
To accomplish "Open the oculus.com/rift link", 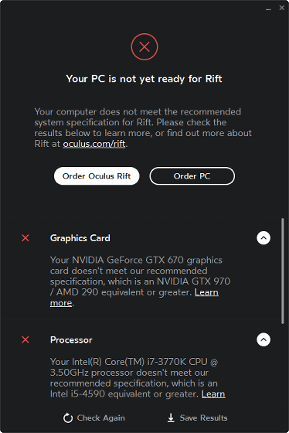I will click(94, 144).
